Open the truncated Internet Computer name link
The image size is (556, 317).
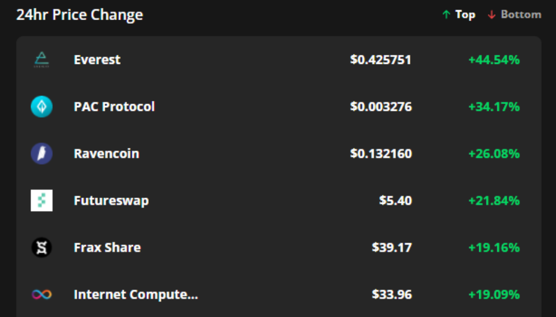[136, 294]
